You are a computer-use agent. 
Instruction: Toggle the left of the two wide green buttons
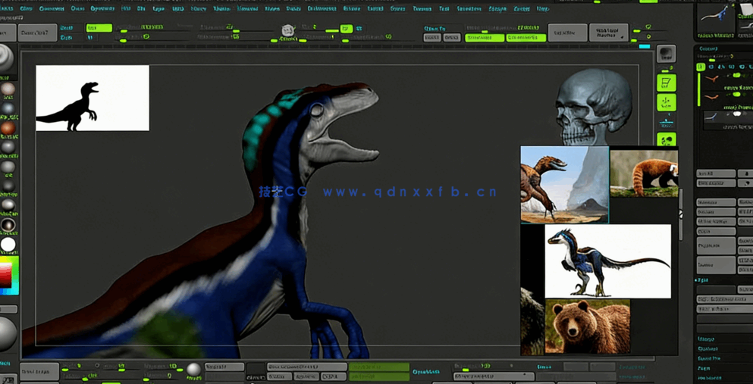point(485,37)
